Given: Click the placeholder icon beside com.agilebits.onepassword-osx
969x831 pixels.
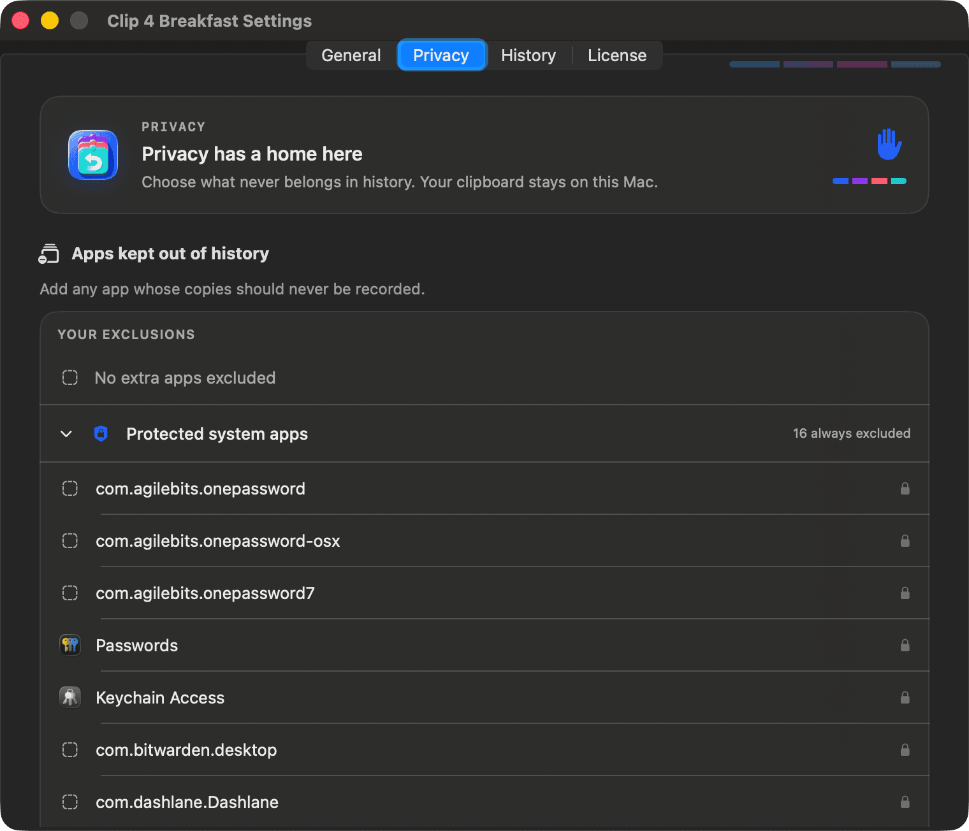Looking at the screenshot, I should pos(70,541).
